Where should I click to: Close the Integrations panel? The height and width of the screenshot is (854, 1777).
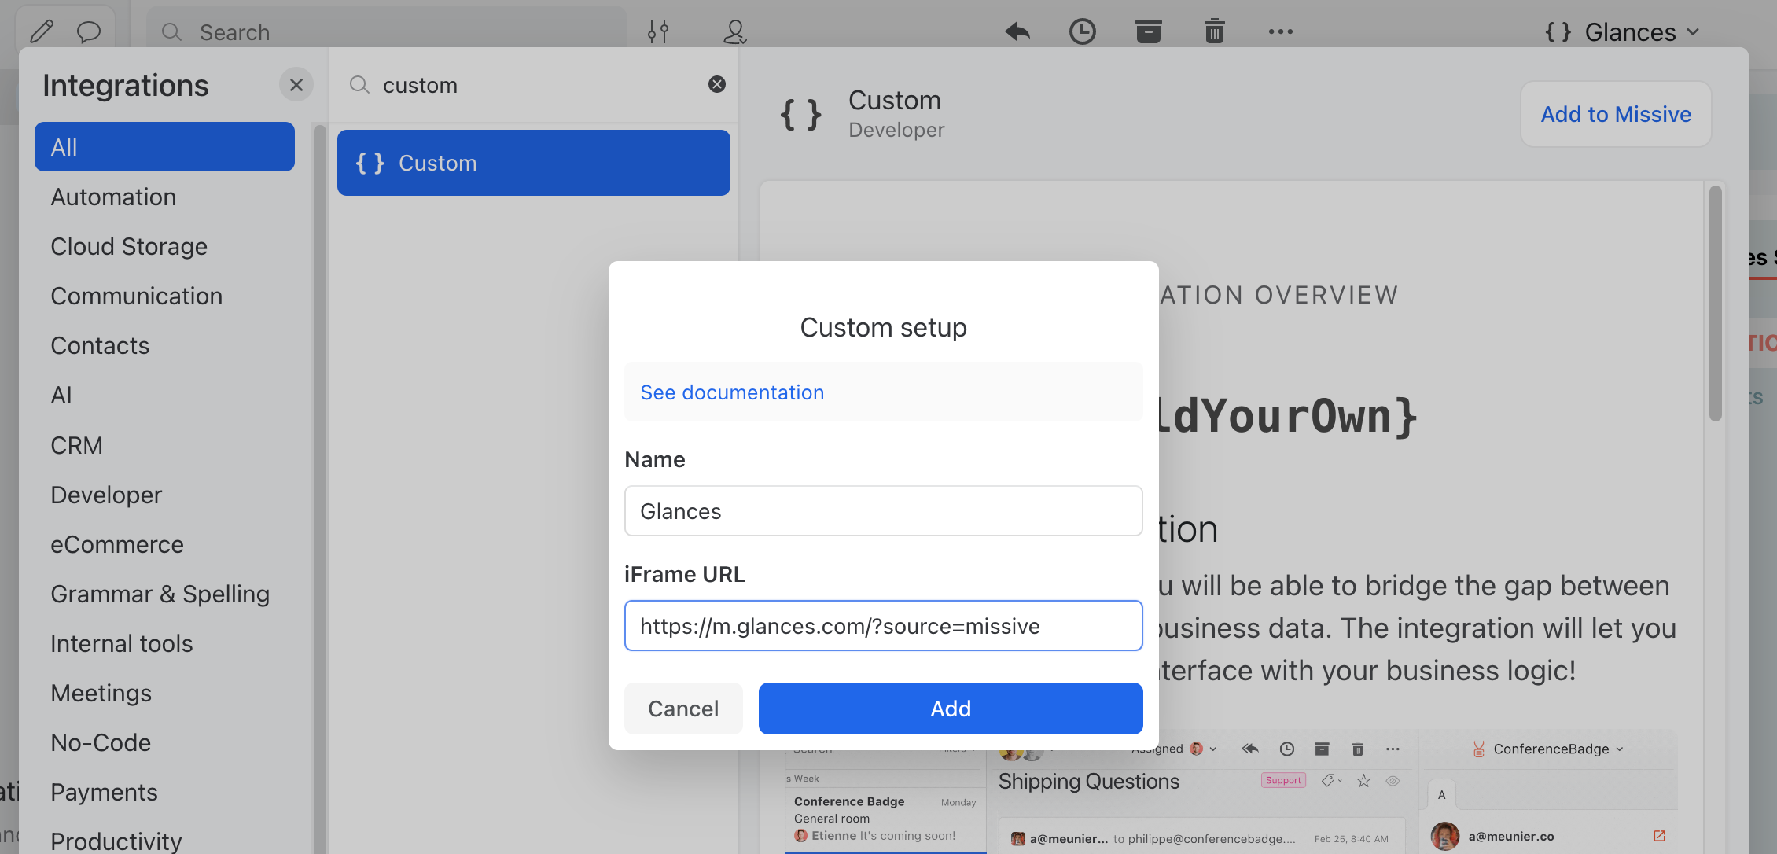point(296,85)
